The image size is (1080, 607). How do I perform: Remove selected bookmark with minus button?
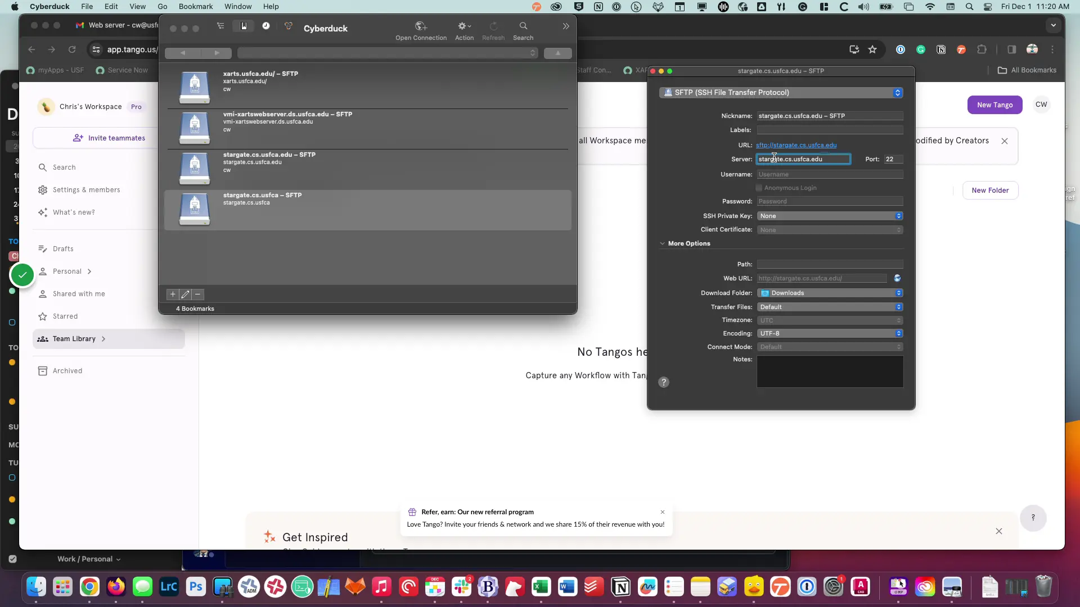click(x=197, y=295)
